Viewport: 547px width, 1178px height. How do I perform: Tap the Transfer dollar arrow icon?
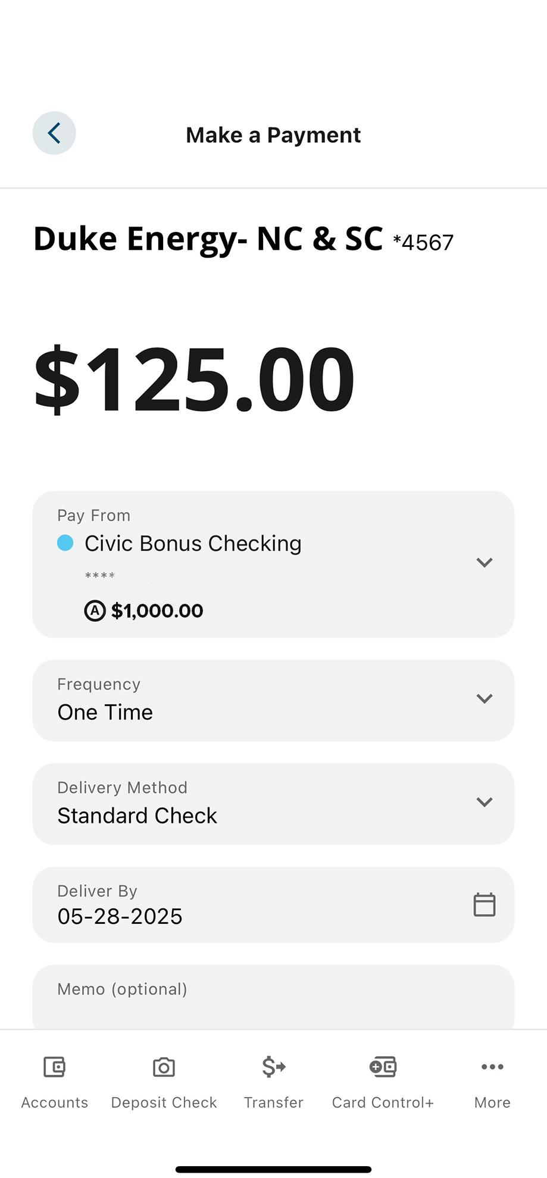(274, 1067)
